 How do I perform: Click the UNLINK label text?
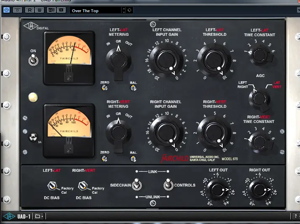[152, 197]
